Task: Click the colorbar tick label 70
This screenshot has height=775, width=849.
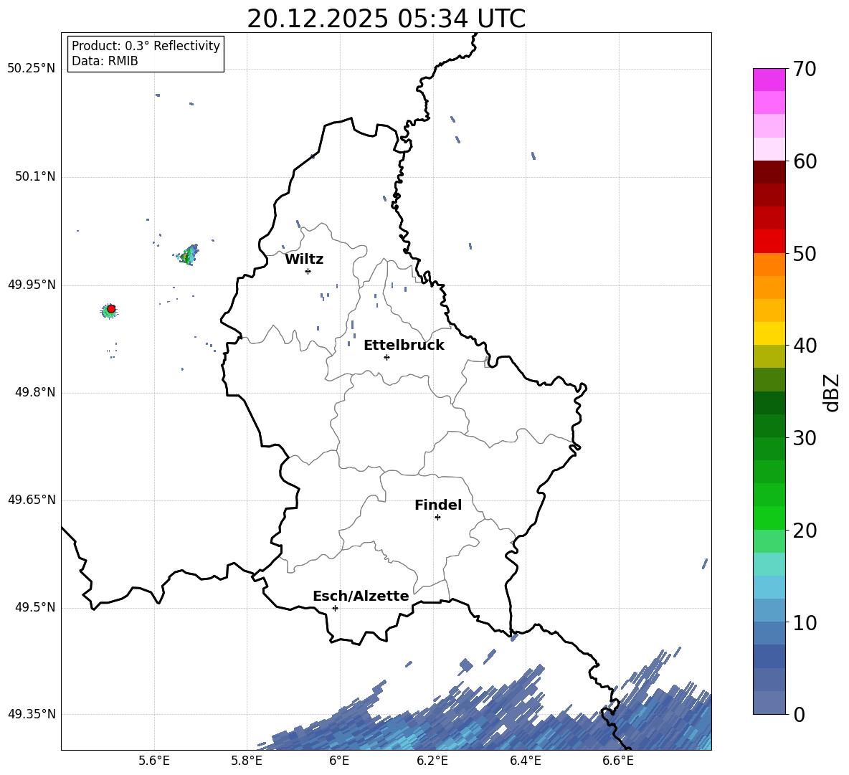Action: click(x=805, y=69)
